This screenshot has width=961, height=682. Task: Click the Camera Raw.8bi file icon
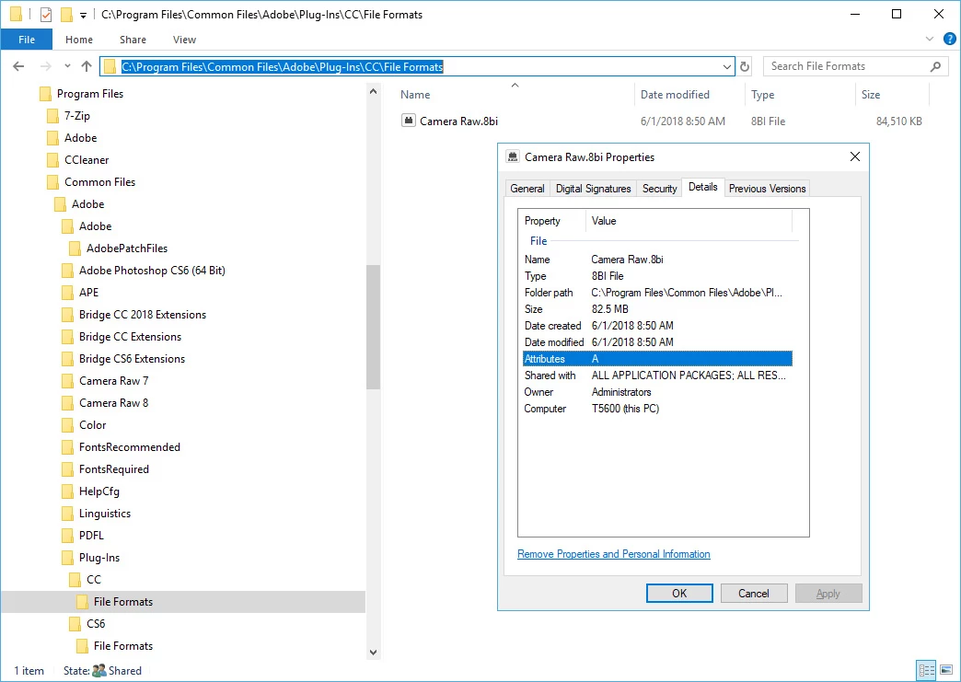tap(408, 121)
